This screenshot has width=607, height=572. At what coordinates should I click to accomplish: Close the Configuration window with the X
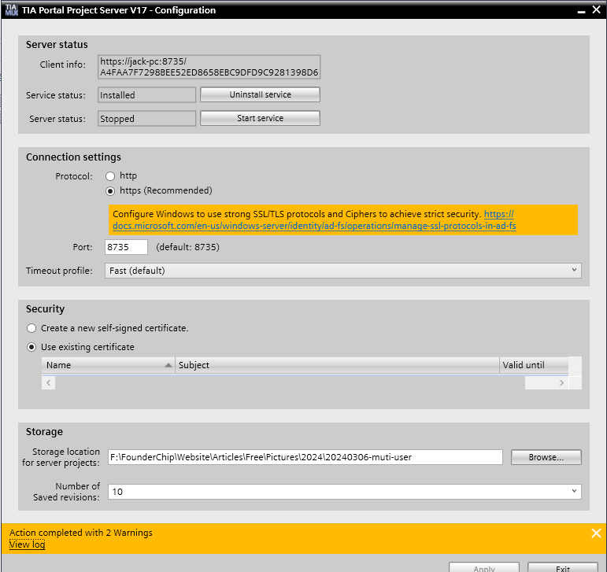tap(597, 10)
